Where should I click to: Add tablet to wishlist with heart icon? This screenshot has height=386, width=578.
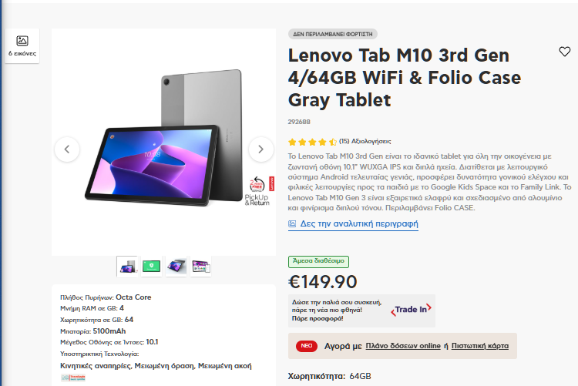point(564,52)
